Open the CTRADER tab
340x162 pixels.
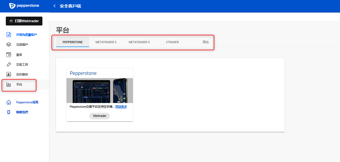pyautogui.click(x=172, y=42)
